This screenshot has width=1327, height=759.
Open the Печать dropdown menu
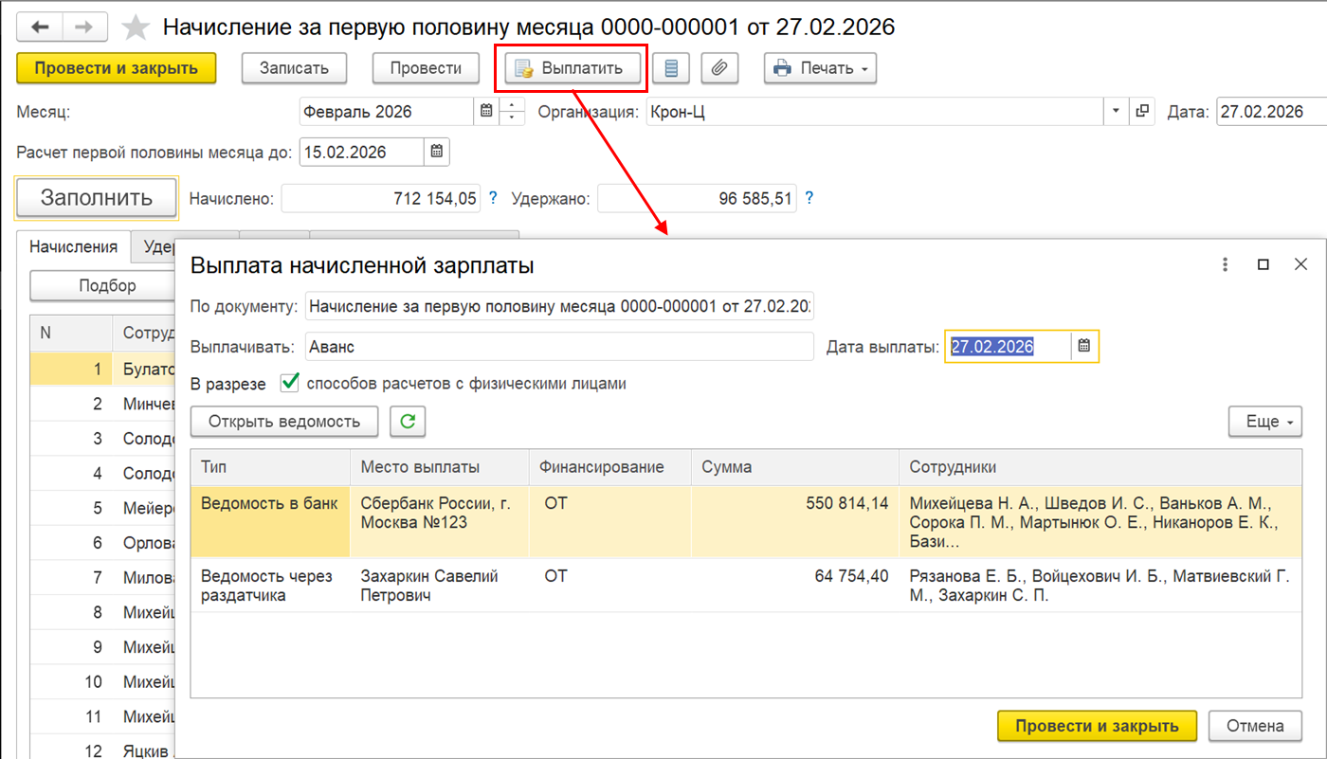point(820,68)
